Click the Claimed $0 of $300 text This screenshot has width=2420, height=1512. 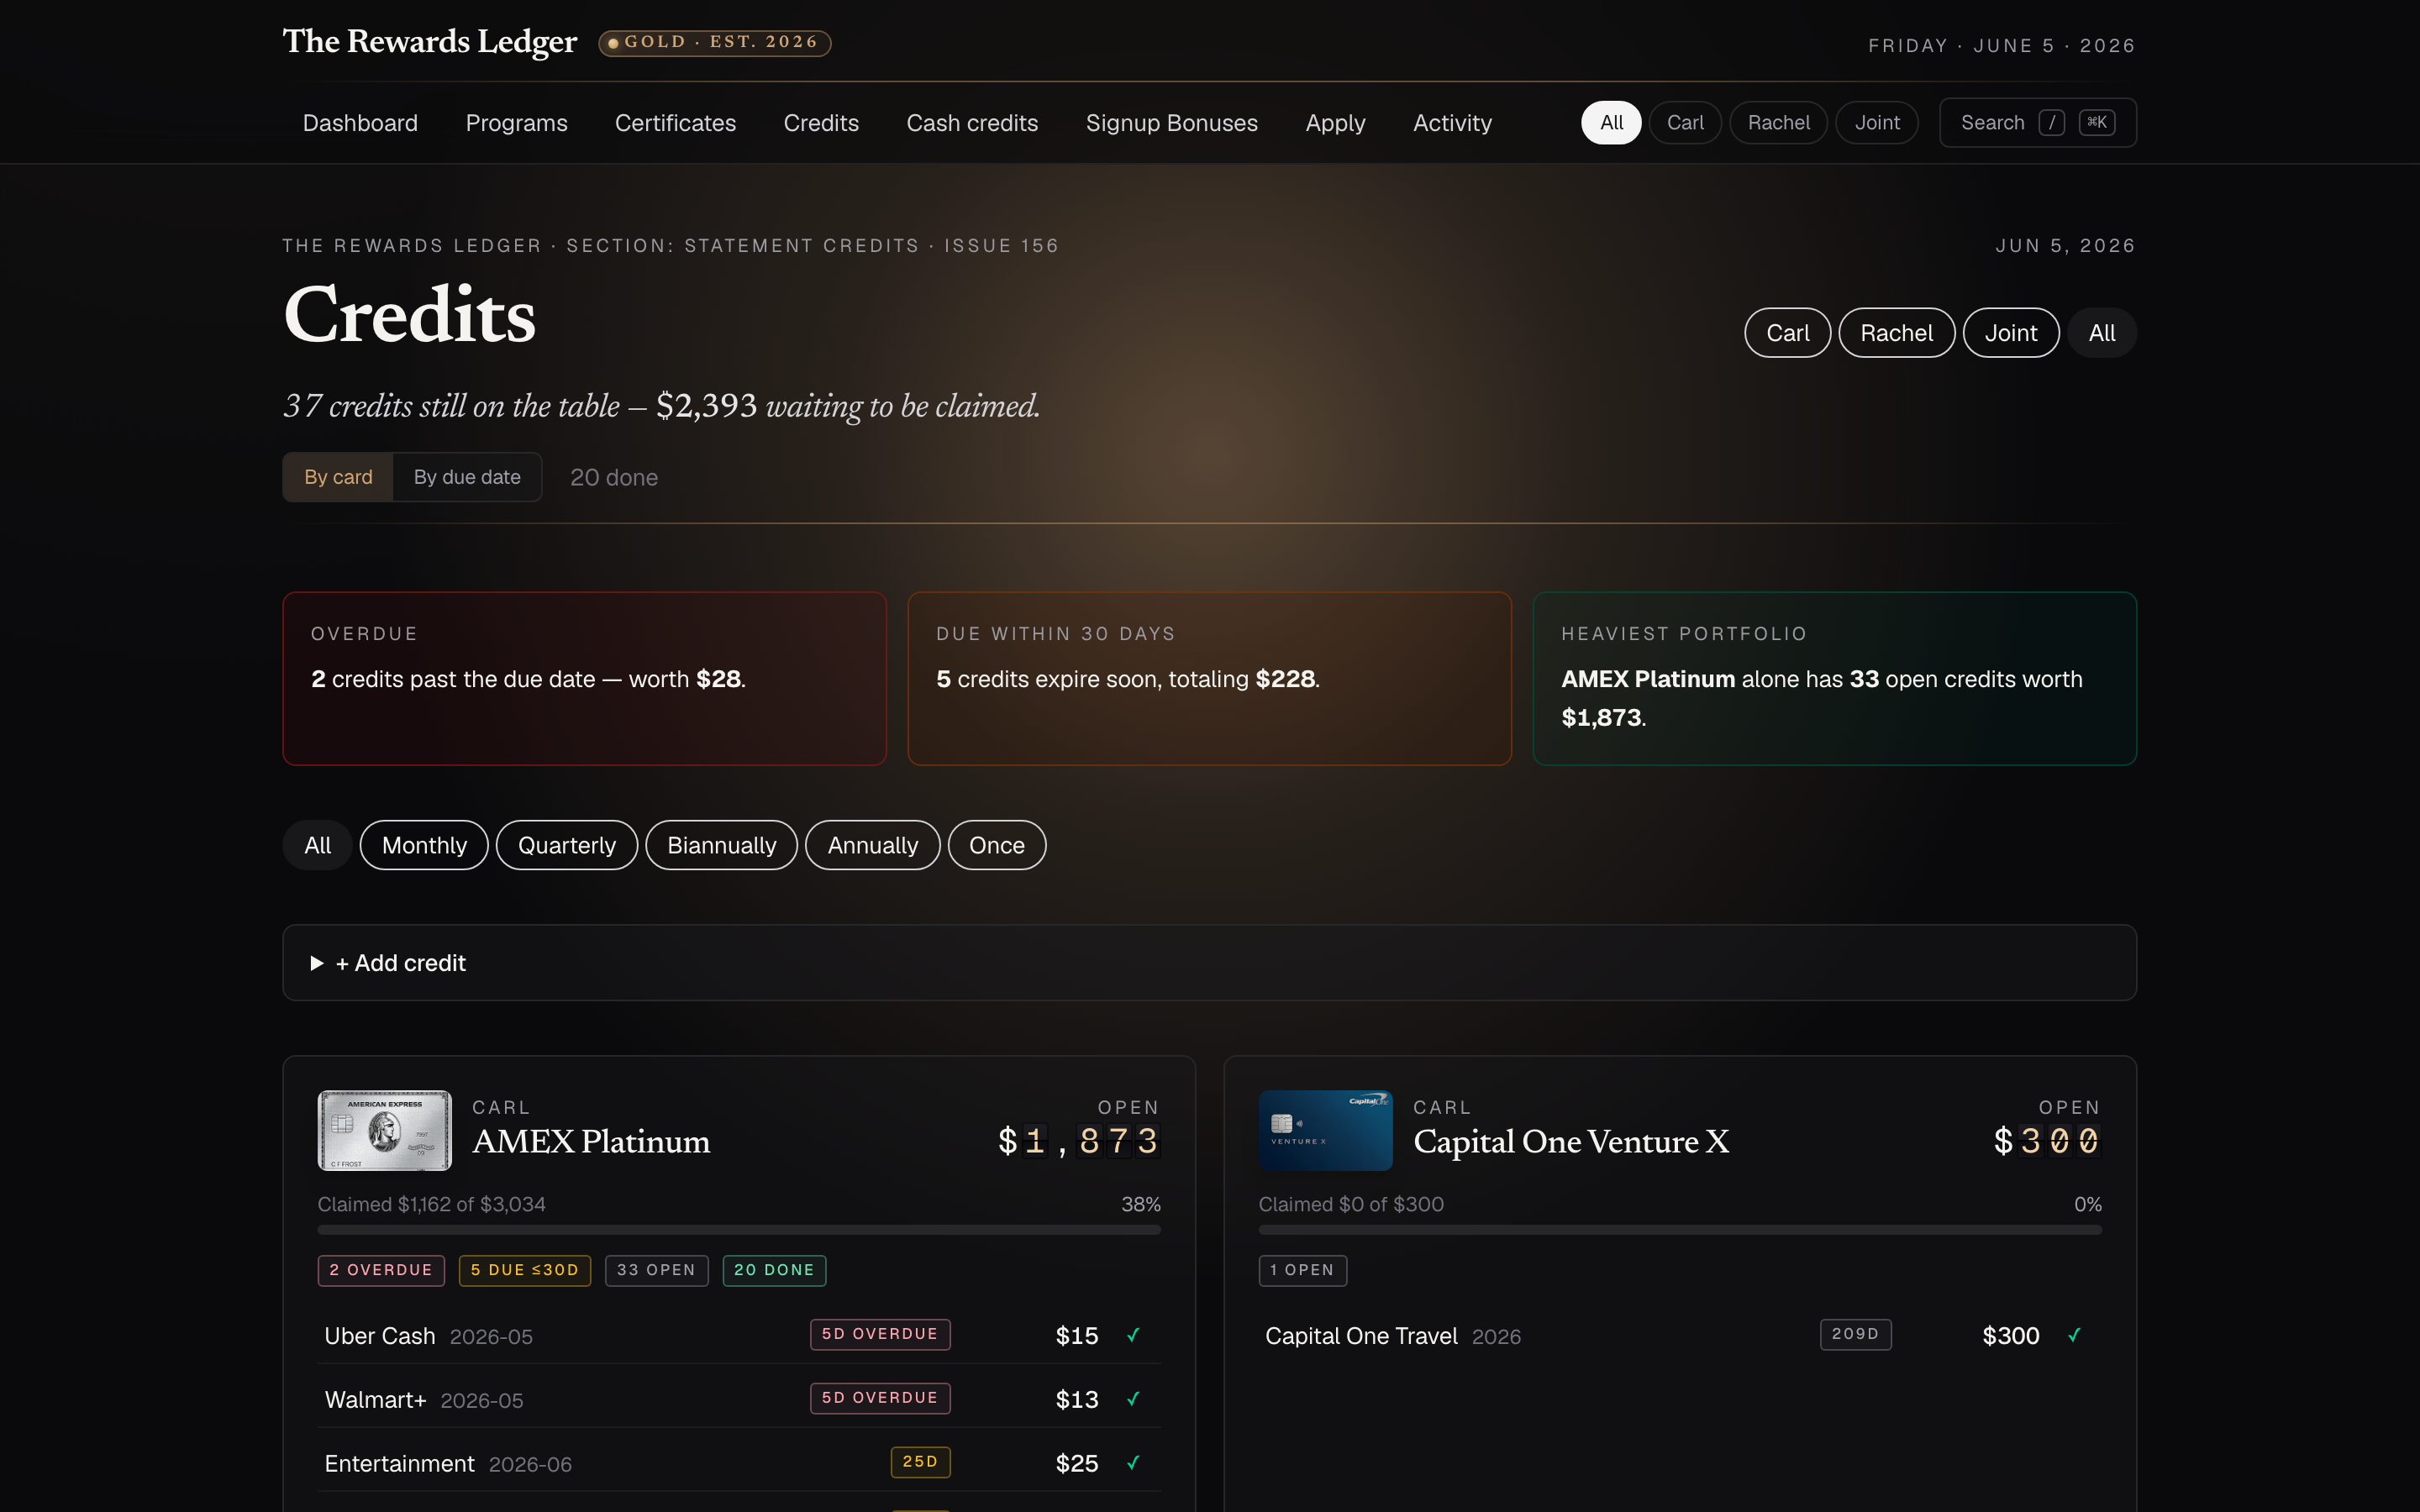click(1351, 1204)
